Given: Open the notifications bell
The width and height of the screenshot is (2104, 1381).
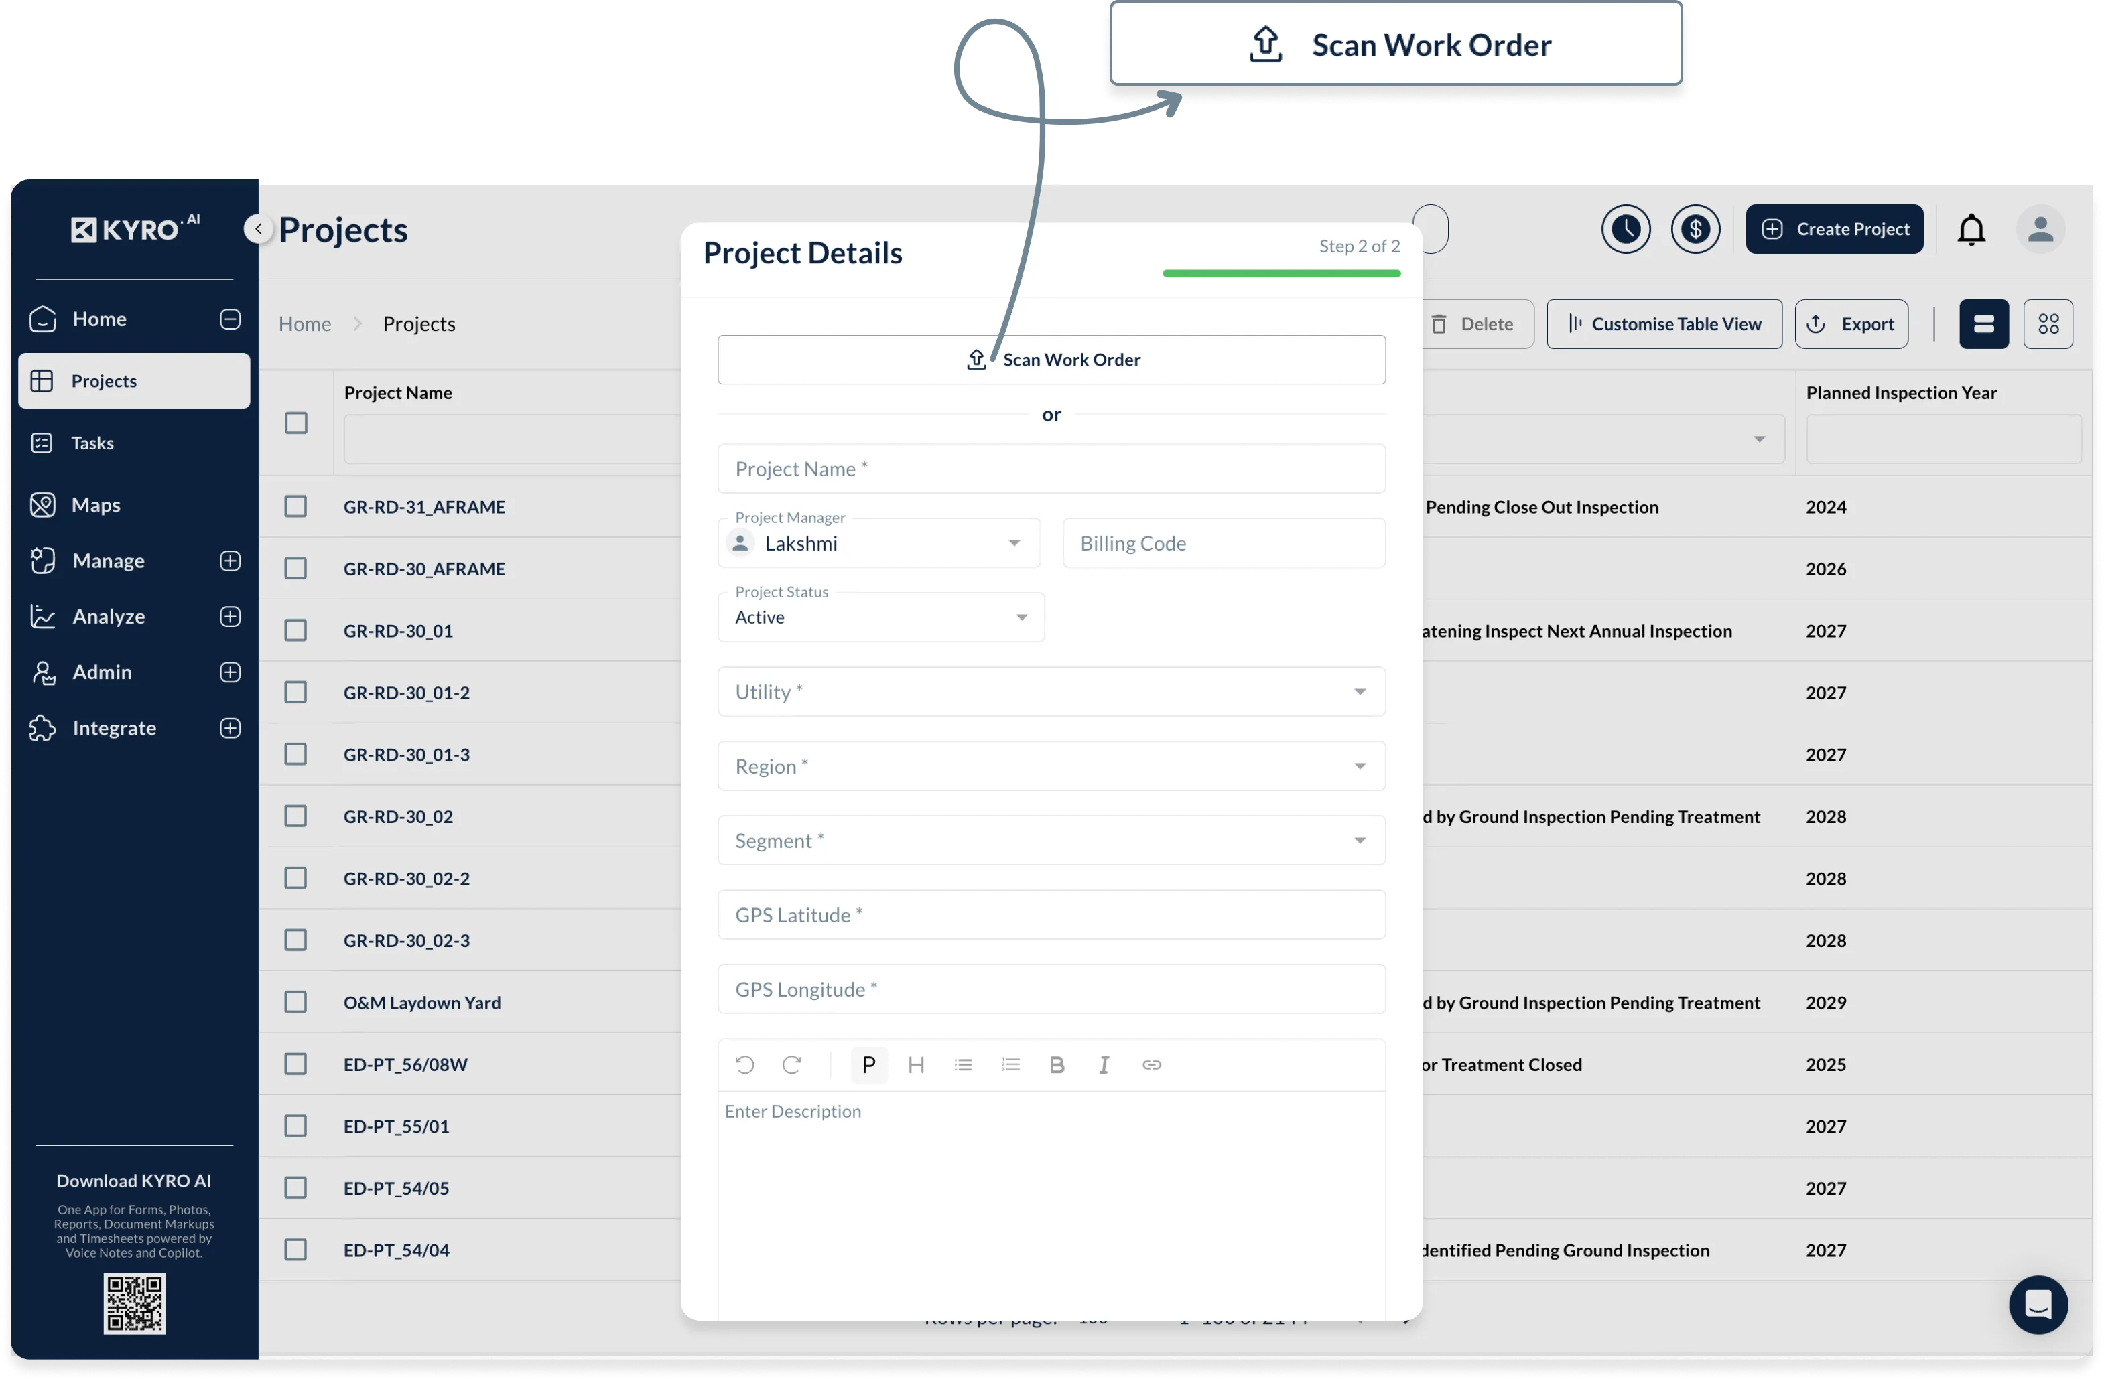Looking at the screenshot, I should [1971, 230].
